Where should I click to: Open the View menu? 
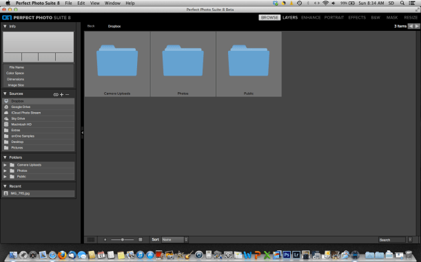click(x=95, y=3)
